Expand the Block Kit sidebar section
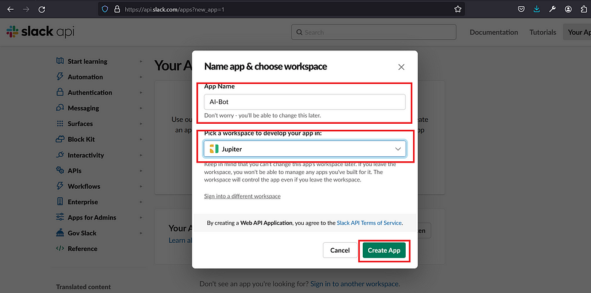591x293 pixels. [99, 139]
